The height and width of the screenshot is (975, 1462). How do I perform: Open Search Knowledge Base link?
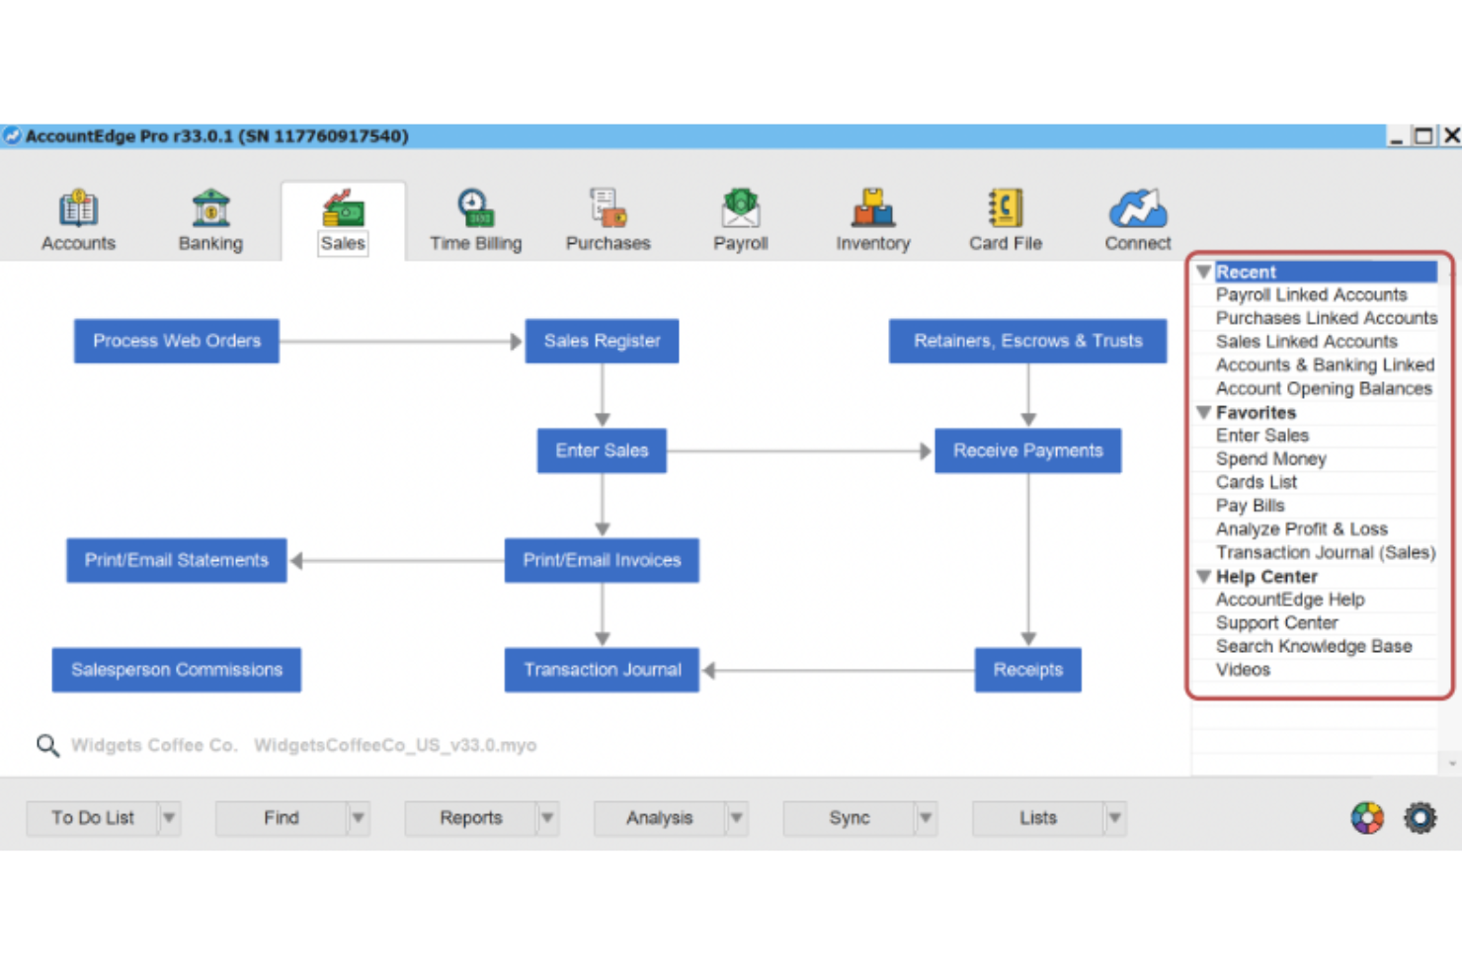point(1313,646)
